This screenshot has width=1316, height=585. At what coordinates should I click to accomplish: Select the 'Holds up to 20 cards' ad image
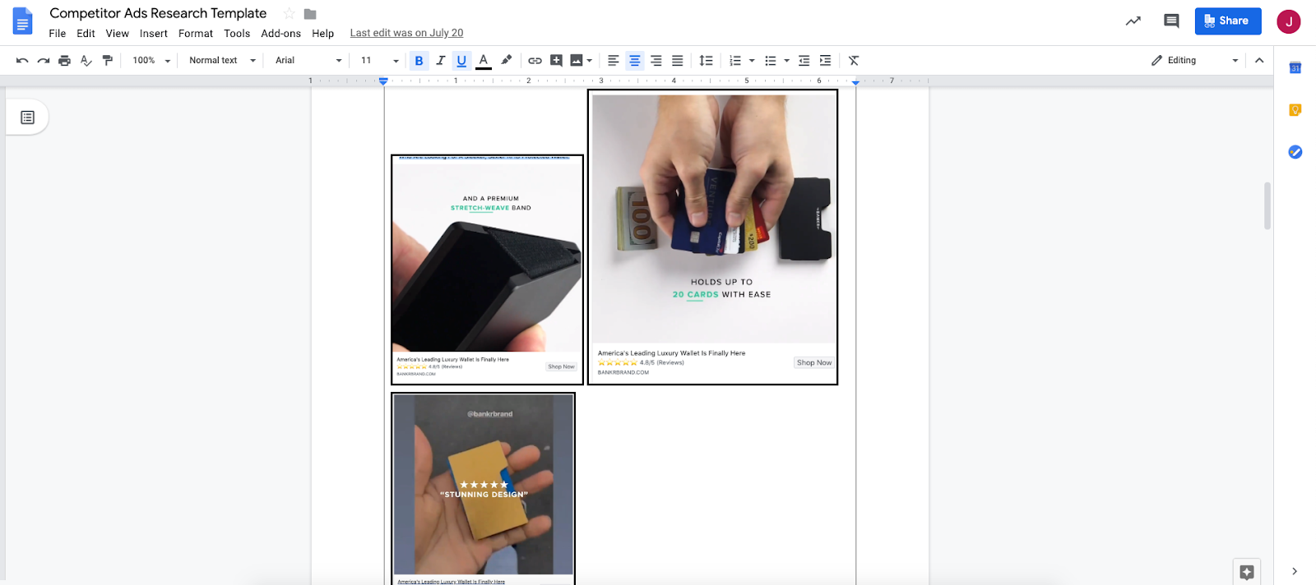(x=712, y=237)
